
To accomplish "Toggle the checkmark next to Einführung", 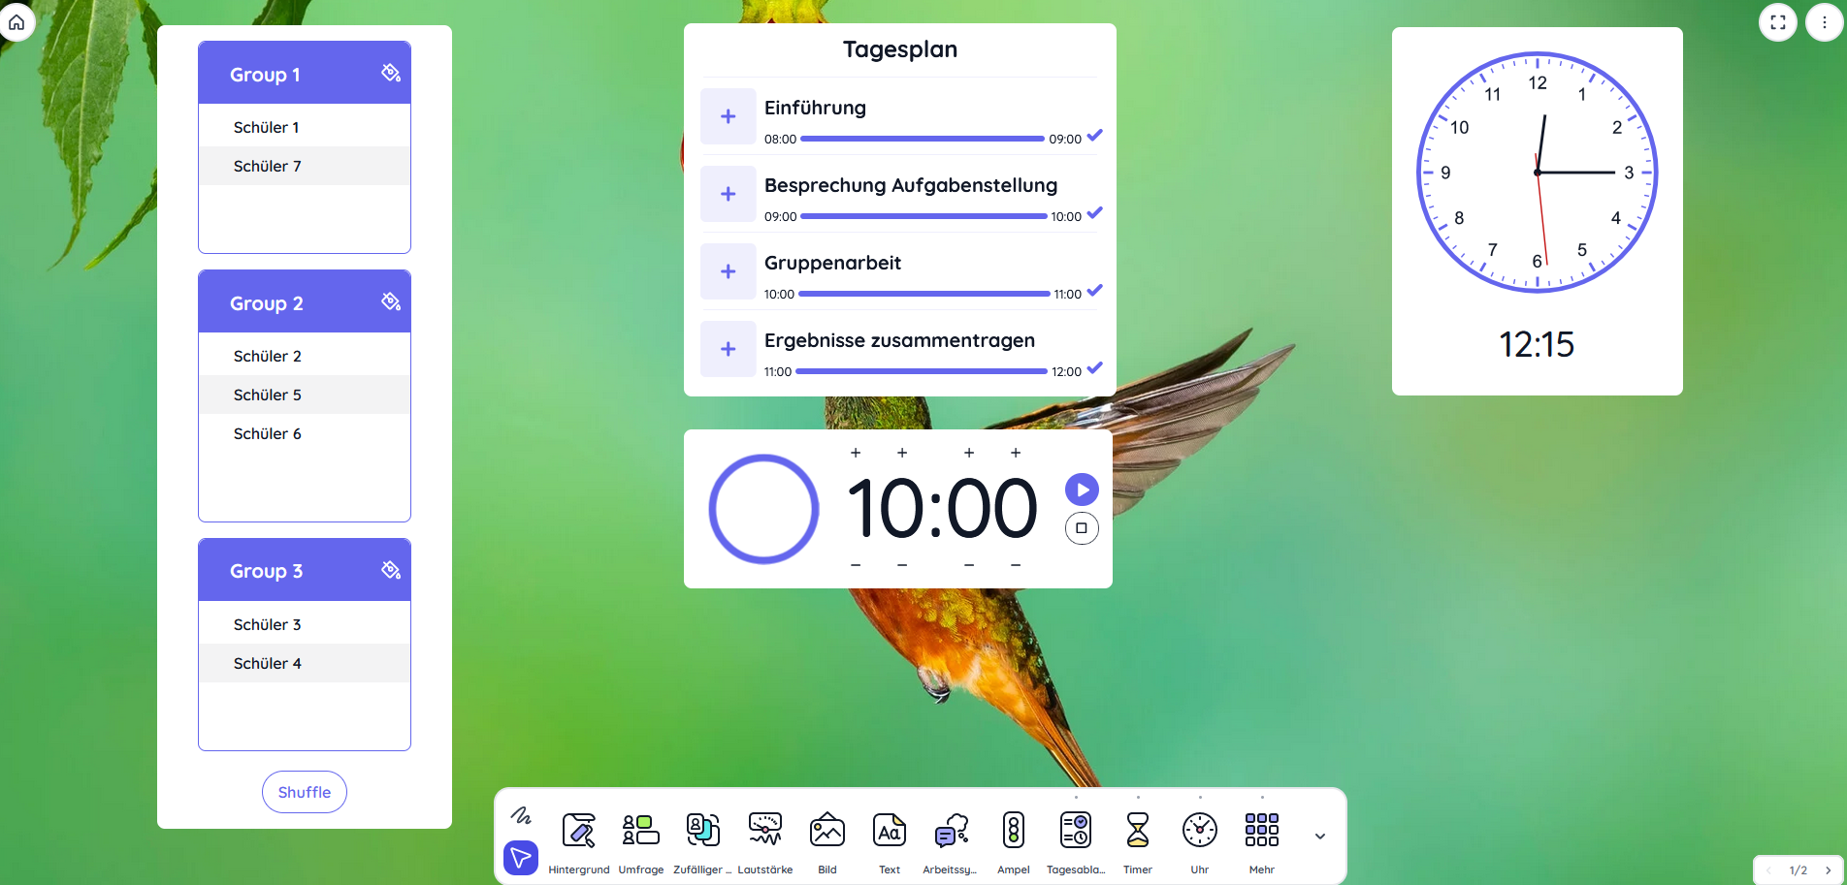I will 1095,136.
